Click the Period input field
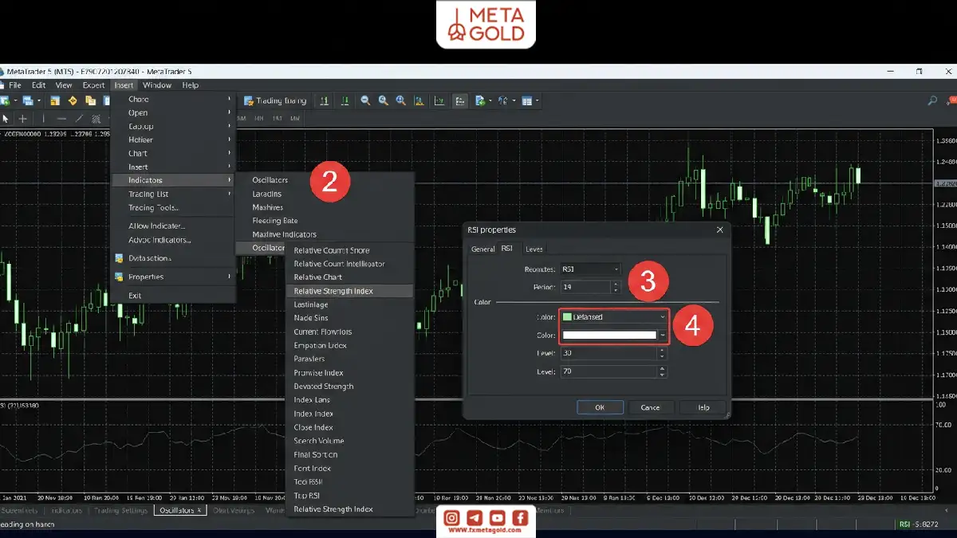This screenshot has width=957, height=538. [585, 287]
